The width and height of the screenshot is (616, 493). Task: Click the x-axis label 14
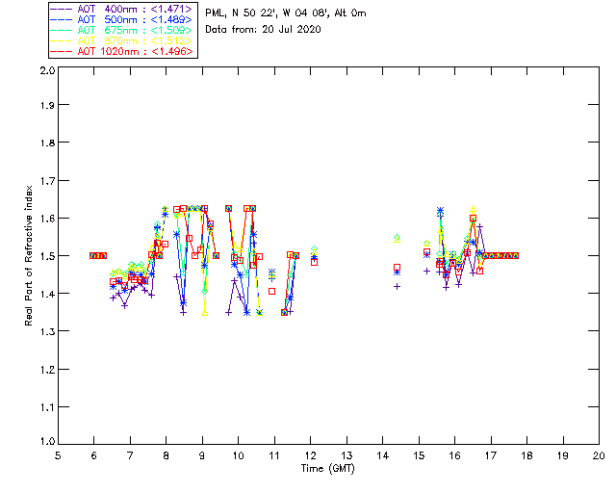(383, 455)
